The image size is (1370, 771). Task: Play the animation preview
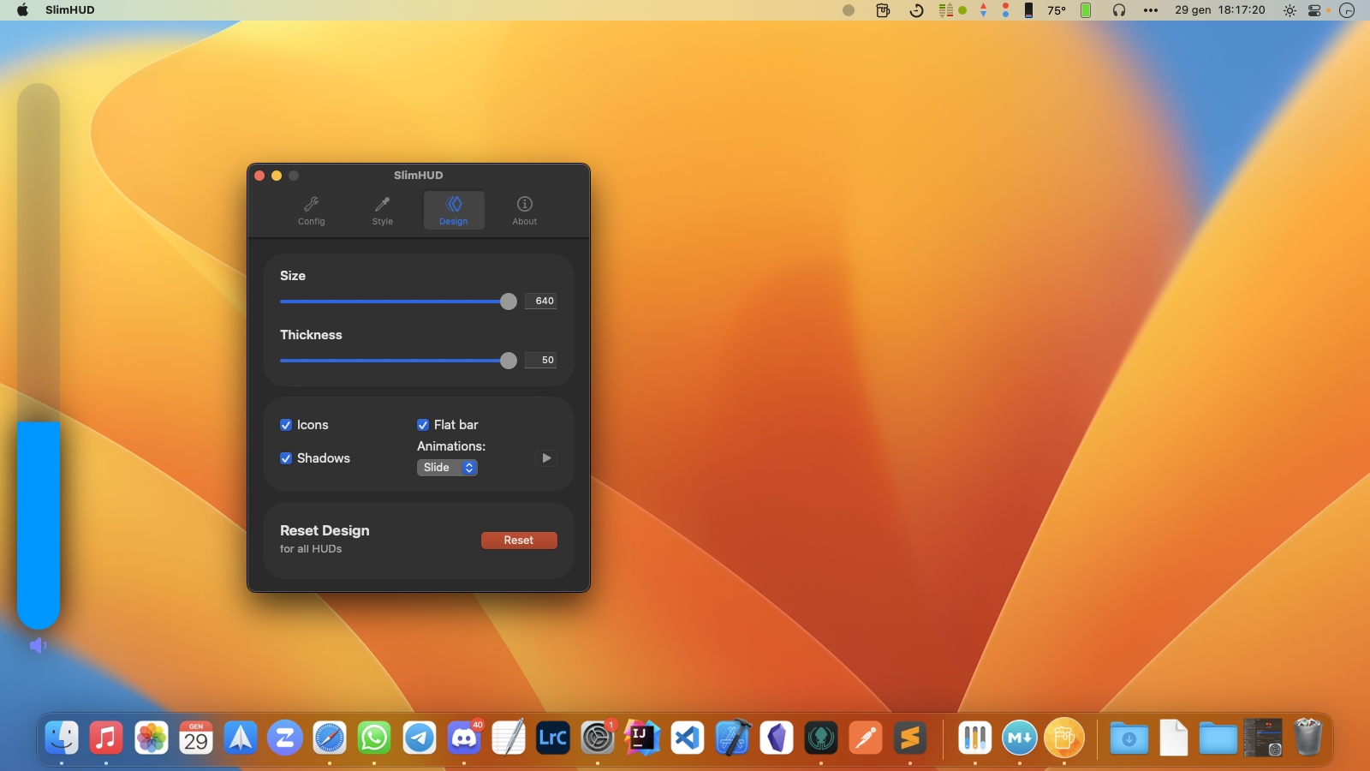tap(546, 458)
